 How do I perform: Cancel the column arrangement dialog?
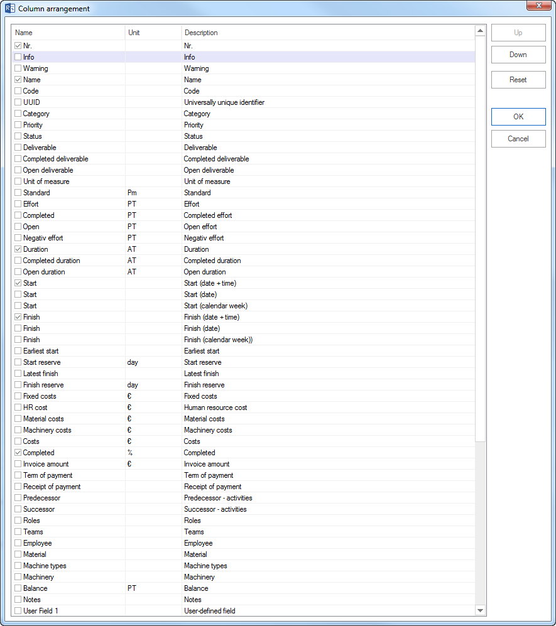pos(518,139)
